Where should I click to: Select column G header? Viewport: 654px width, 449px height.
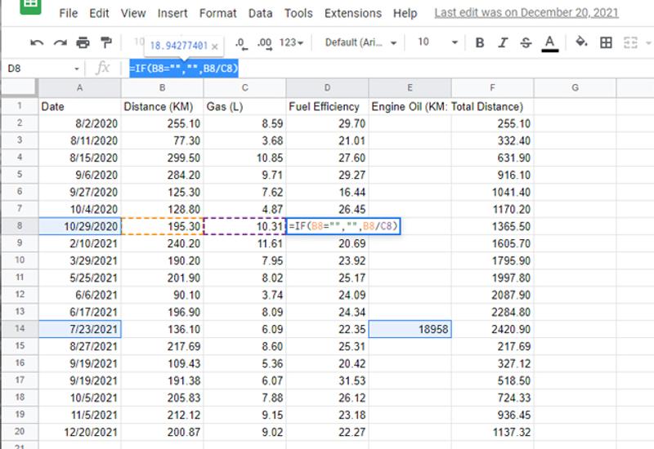pyautogui.click(x=576, y=88)
